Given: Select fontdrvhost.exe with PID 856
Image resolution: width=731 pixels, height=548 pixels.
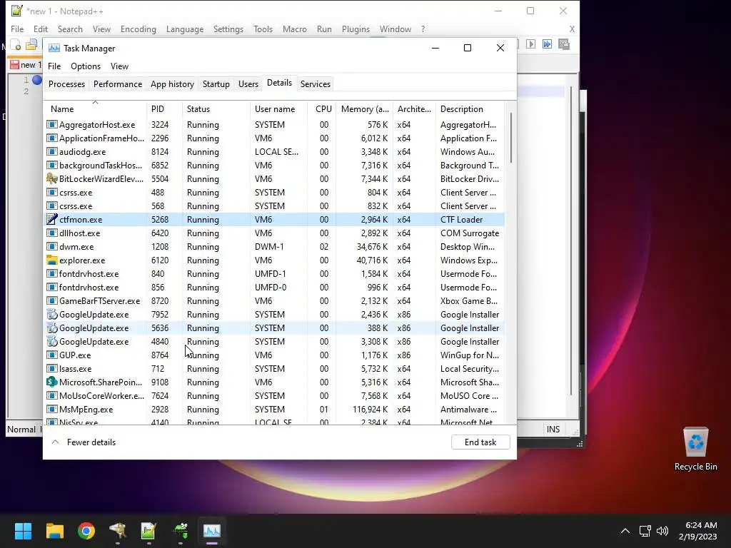Looking at the screenshot, I should (x=275, y=288).
